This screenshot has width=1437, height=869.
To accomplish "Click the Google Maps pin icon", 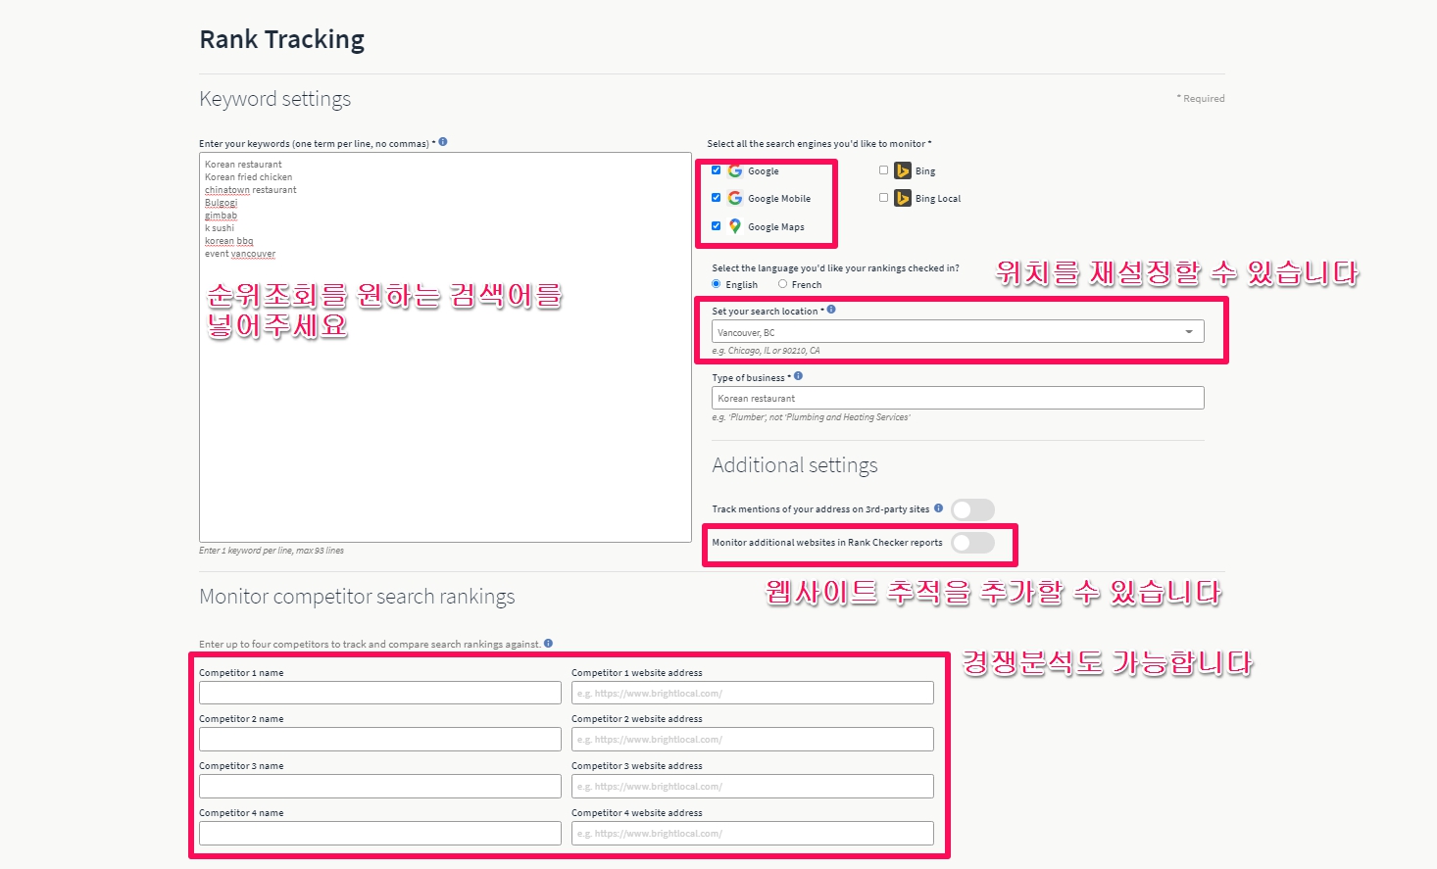I will (x=735, y=226).
